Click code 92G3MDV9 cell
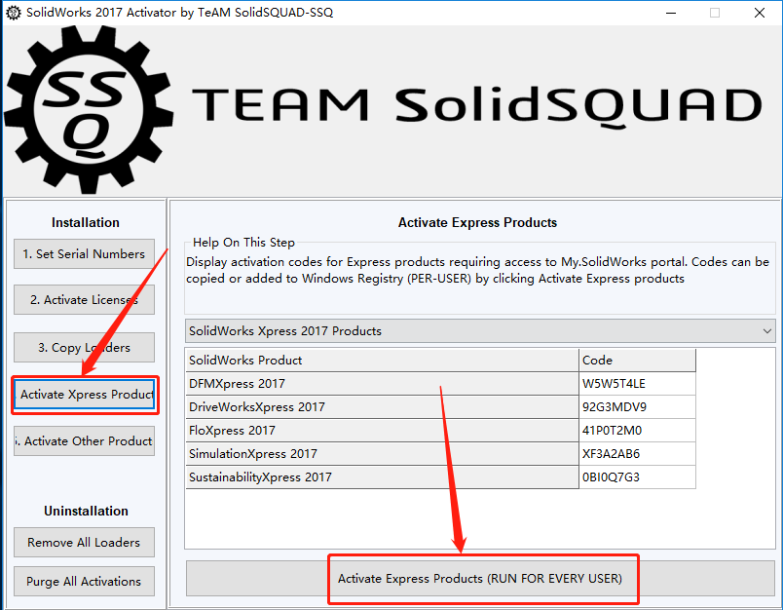This screenshot has width=783, height=610. point(637,407)
